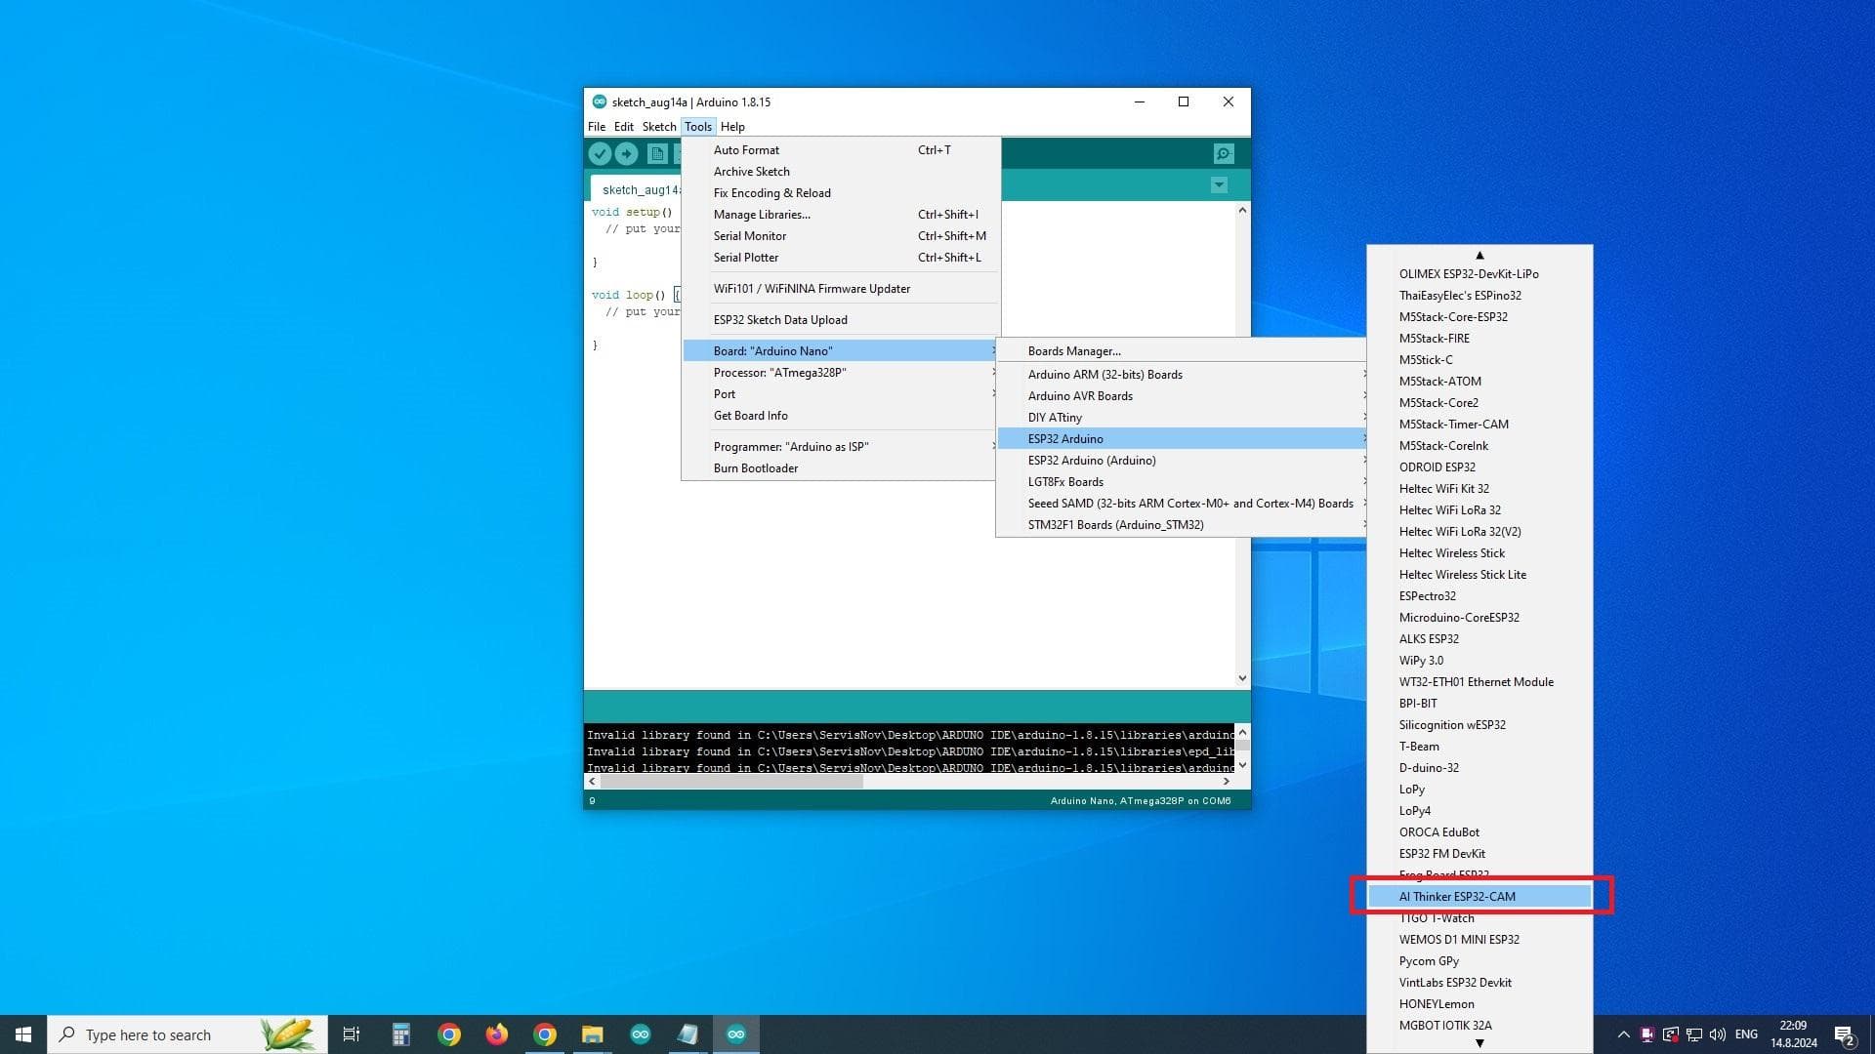Open Boards Manager... entry
Image resolution: width=1875 pixels, height=1054 pixels.
1074,351
